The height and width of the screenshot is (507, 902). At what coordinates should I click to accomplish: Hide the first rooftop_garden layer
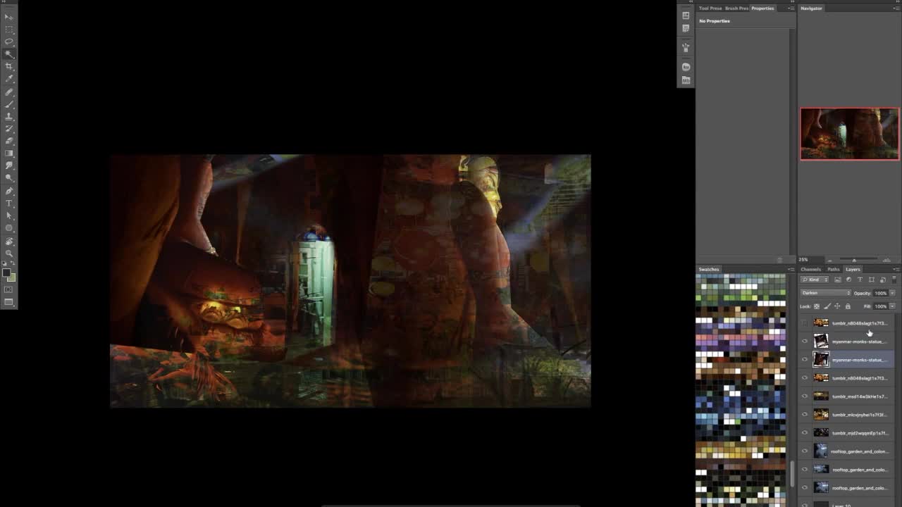(805, 451)
